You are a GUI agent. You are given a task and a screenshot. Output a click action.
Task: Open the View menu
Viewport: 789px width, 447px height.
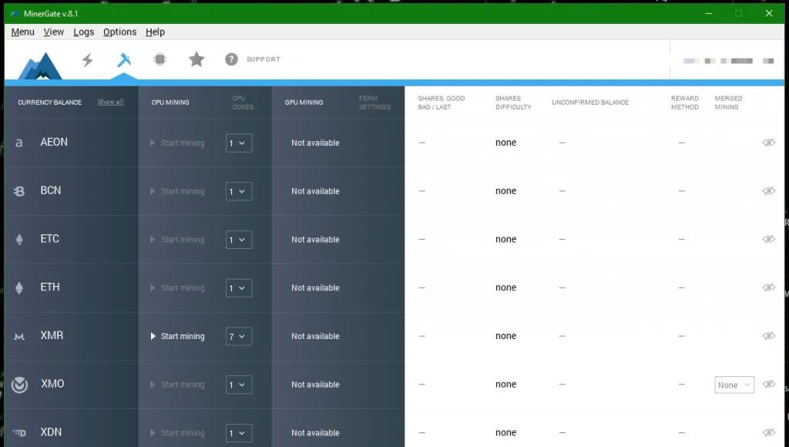(x=53, y=32)
